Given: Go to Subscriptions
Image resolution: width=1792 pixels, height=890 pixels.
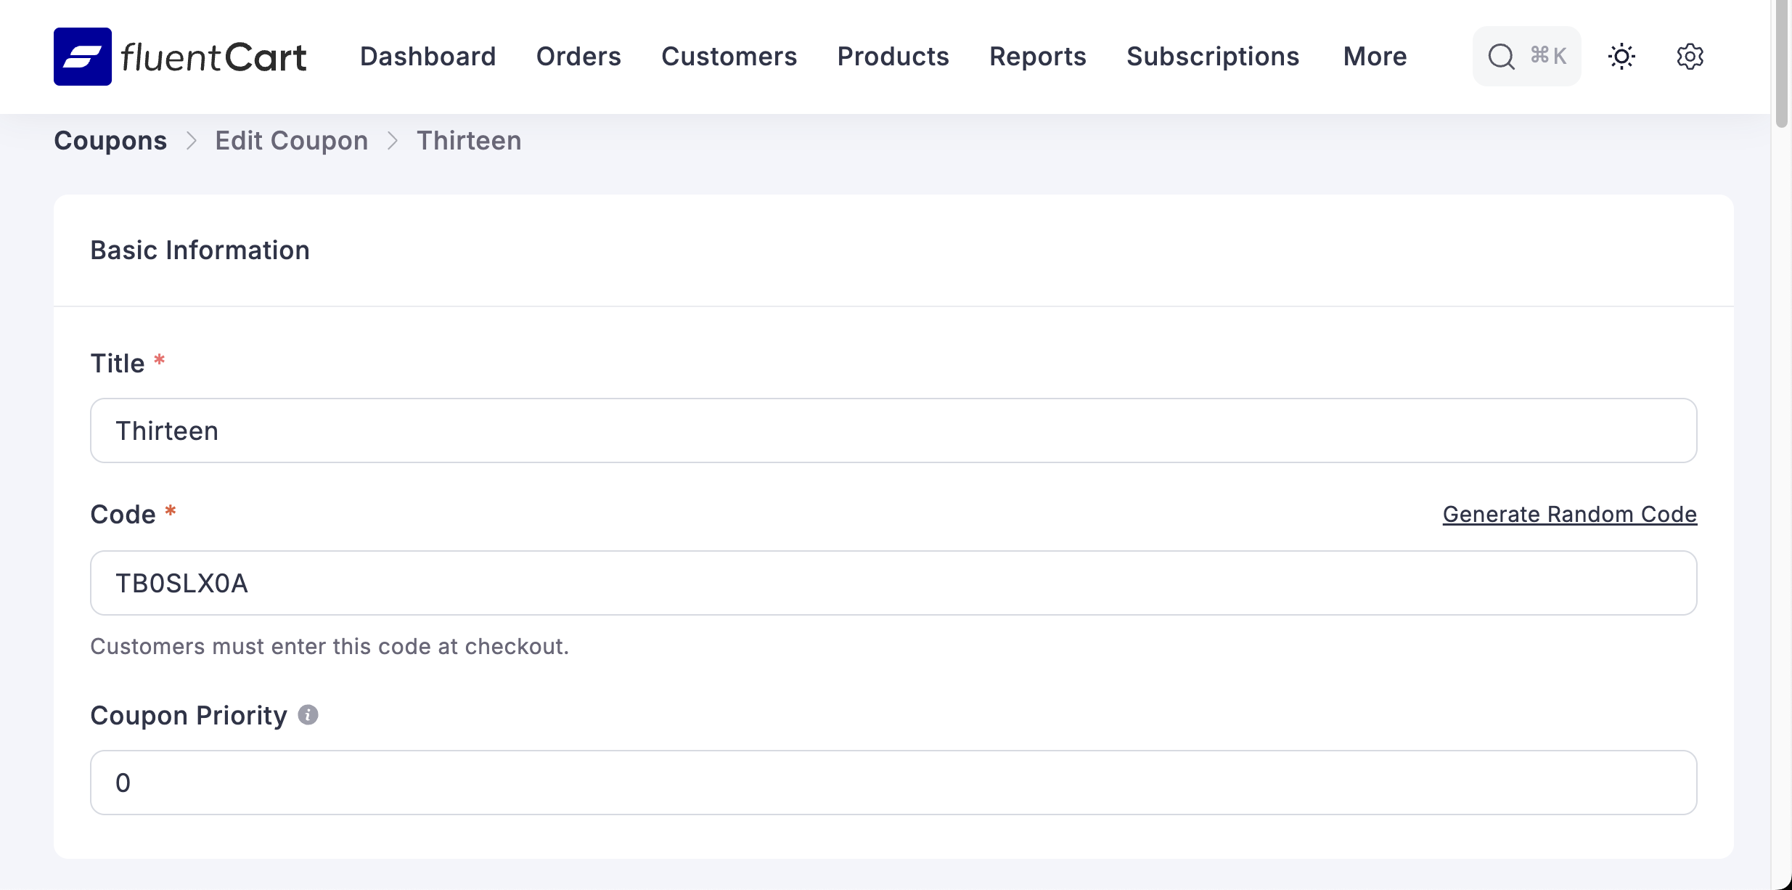Looking at the screenshot, I should [1212, 57].
